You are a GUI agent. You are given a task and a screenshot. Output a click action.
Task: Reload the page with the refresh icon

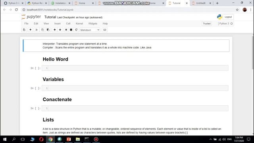point(16,10)
